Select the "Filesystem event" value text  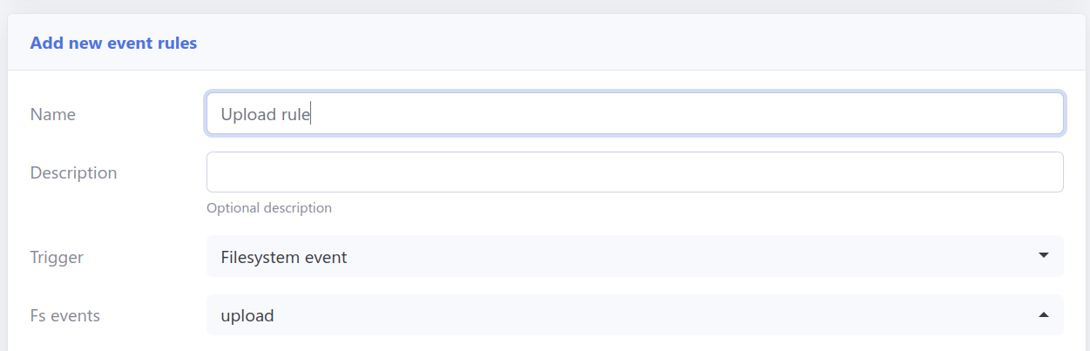point(284,257)
